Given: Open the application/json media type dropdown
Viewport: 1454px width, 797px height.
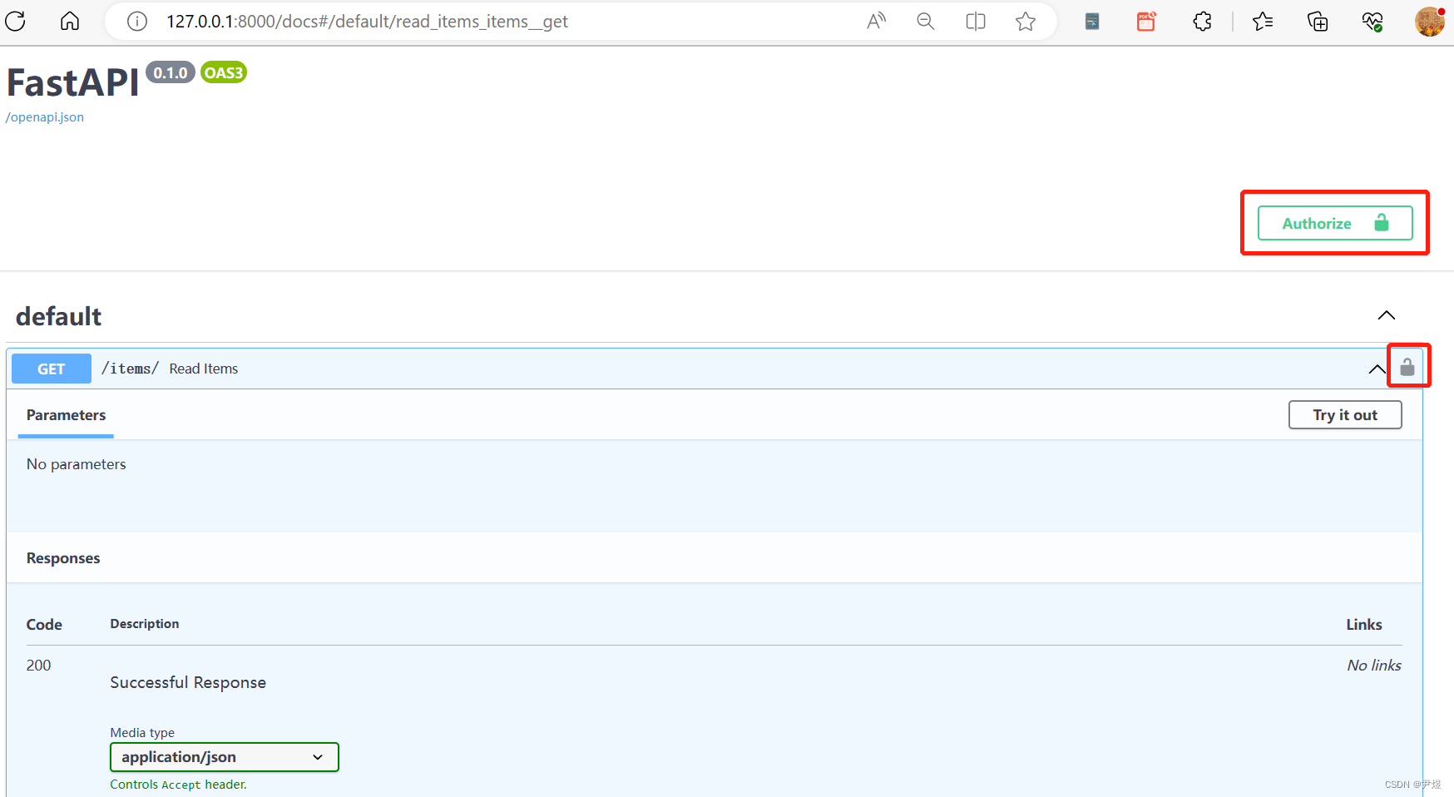Looking at the screenshot, I should 225,757.
